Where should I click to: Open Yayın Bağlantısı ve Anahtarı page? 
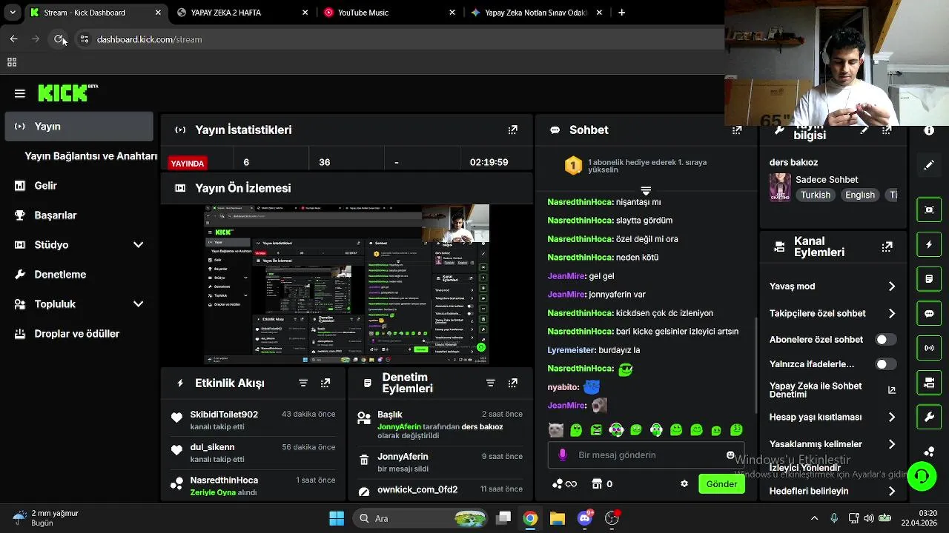(90, 156)
